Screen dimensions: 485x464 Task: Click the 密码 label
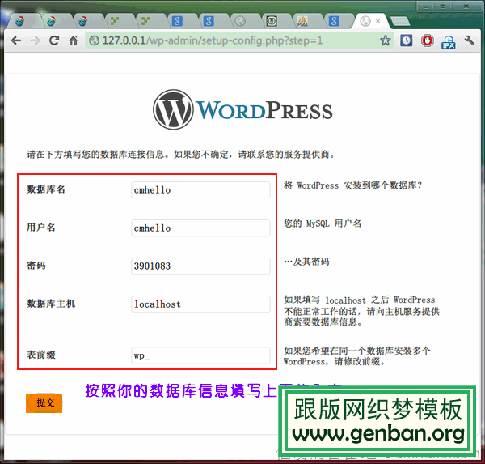coord(36,266)
